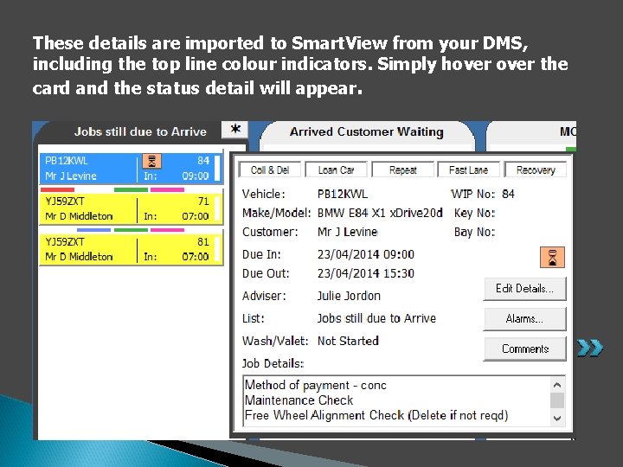The height and width of the screenshot is (467, 623).
Task: Select the YJ59ZXT job card numbered 81
Action: [132, 249]
